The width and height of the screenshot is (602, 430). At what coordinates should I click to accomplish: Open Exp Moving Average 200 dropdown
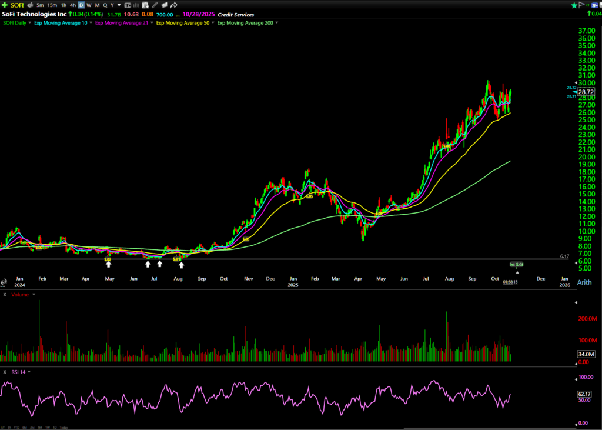click(276, 22)
